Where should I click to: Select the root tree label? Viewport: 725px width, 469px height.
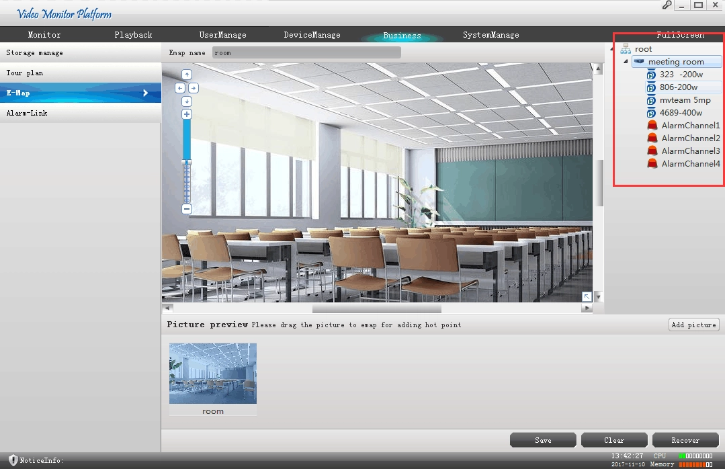643,48
